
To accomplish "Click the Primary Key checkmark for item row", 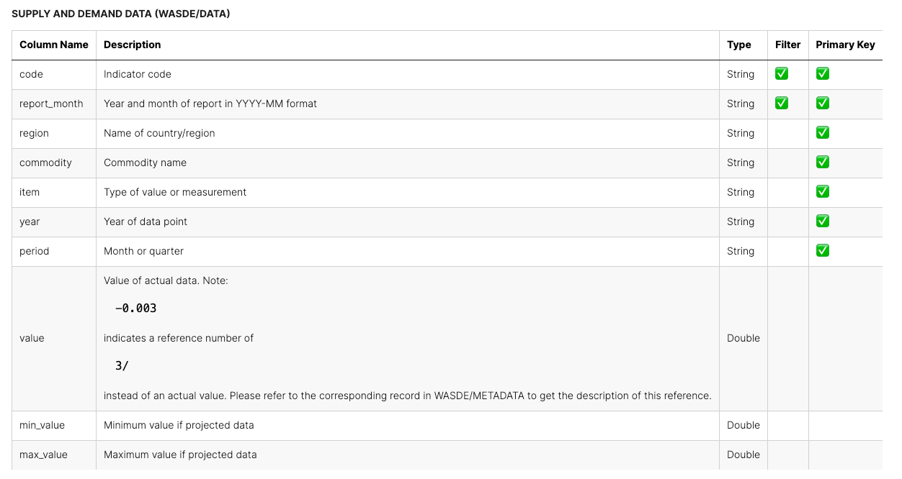I will coord(823,192).
